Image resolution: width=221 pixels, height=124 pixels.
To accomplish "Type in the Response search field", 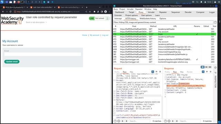I will coord(190,121).
